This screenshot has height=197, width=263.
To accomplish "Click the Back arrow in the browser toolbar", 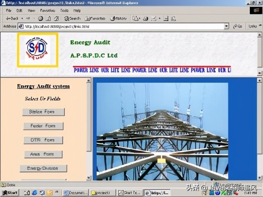I will click(x=12, y=18).
